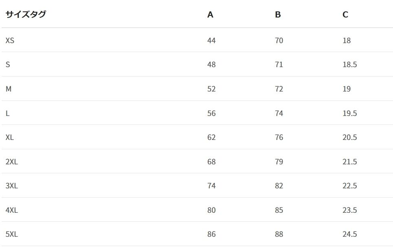Click the 2XL size row label
The height and width of the screenshot is (251, 393).
coord(11,162)
